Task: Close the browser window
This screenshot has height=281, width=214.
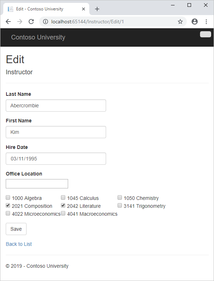Action: [206, 5]
